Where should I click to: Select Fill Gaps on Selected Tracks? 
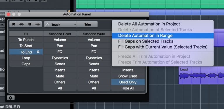point(163,41)
